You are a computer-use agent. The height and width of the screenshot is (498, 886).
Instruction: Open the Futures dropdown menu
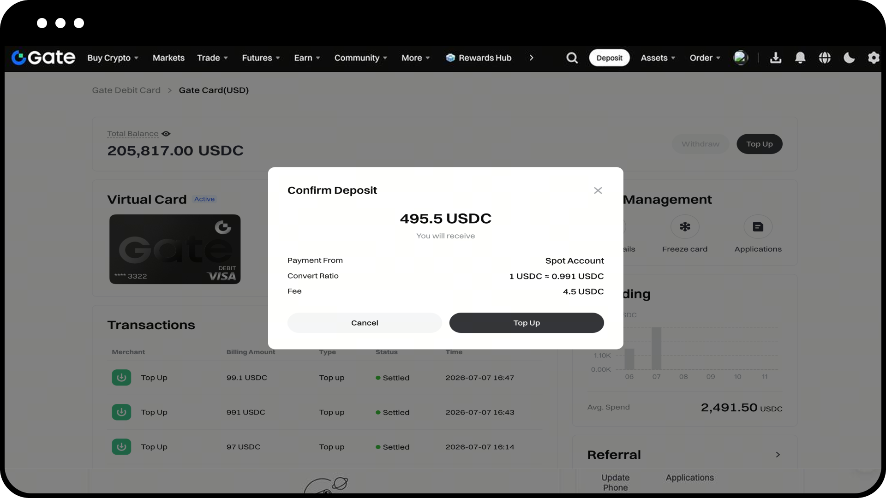[x=261, y=58]
